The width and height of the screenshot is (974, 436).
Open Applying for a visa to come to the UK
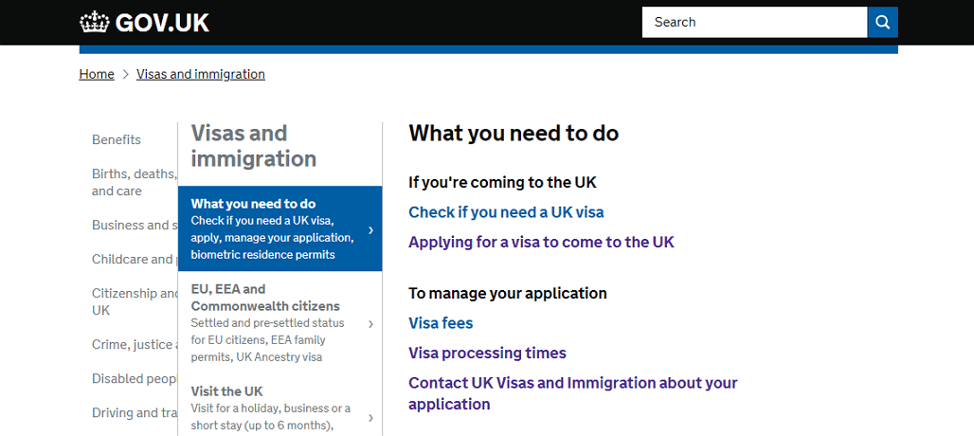(x=541, y=243)
